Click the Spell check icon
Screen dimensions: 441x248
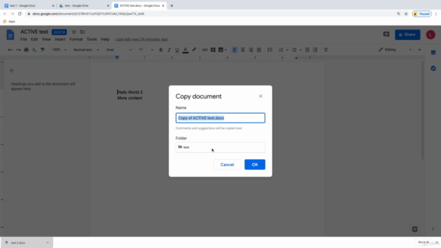coord(34,50)
